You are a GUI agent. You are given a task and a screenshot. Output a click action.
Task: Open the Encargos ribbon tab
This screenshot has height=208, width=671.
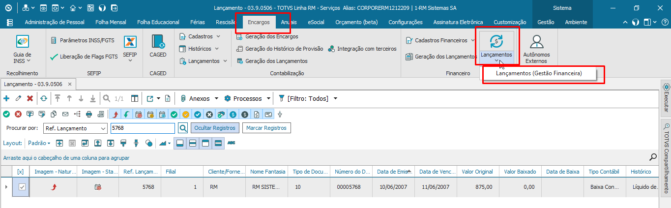click(259, 22)
